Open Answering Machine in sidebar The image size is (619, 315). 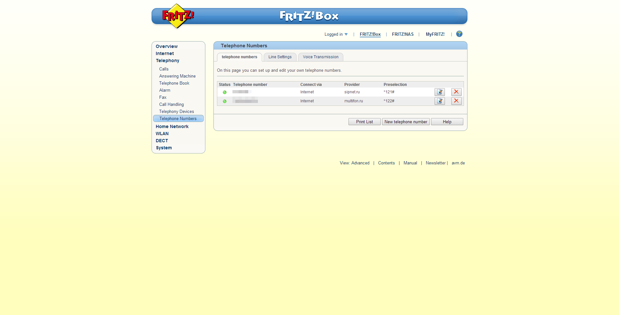[x=177, y=76]
